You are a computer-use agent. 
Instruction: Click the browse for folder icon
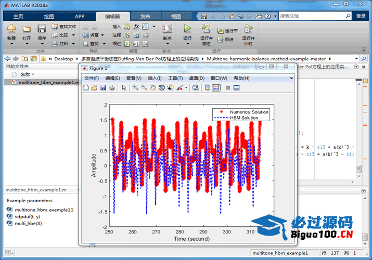pyautogui.click(x=33, y=59)
